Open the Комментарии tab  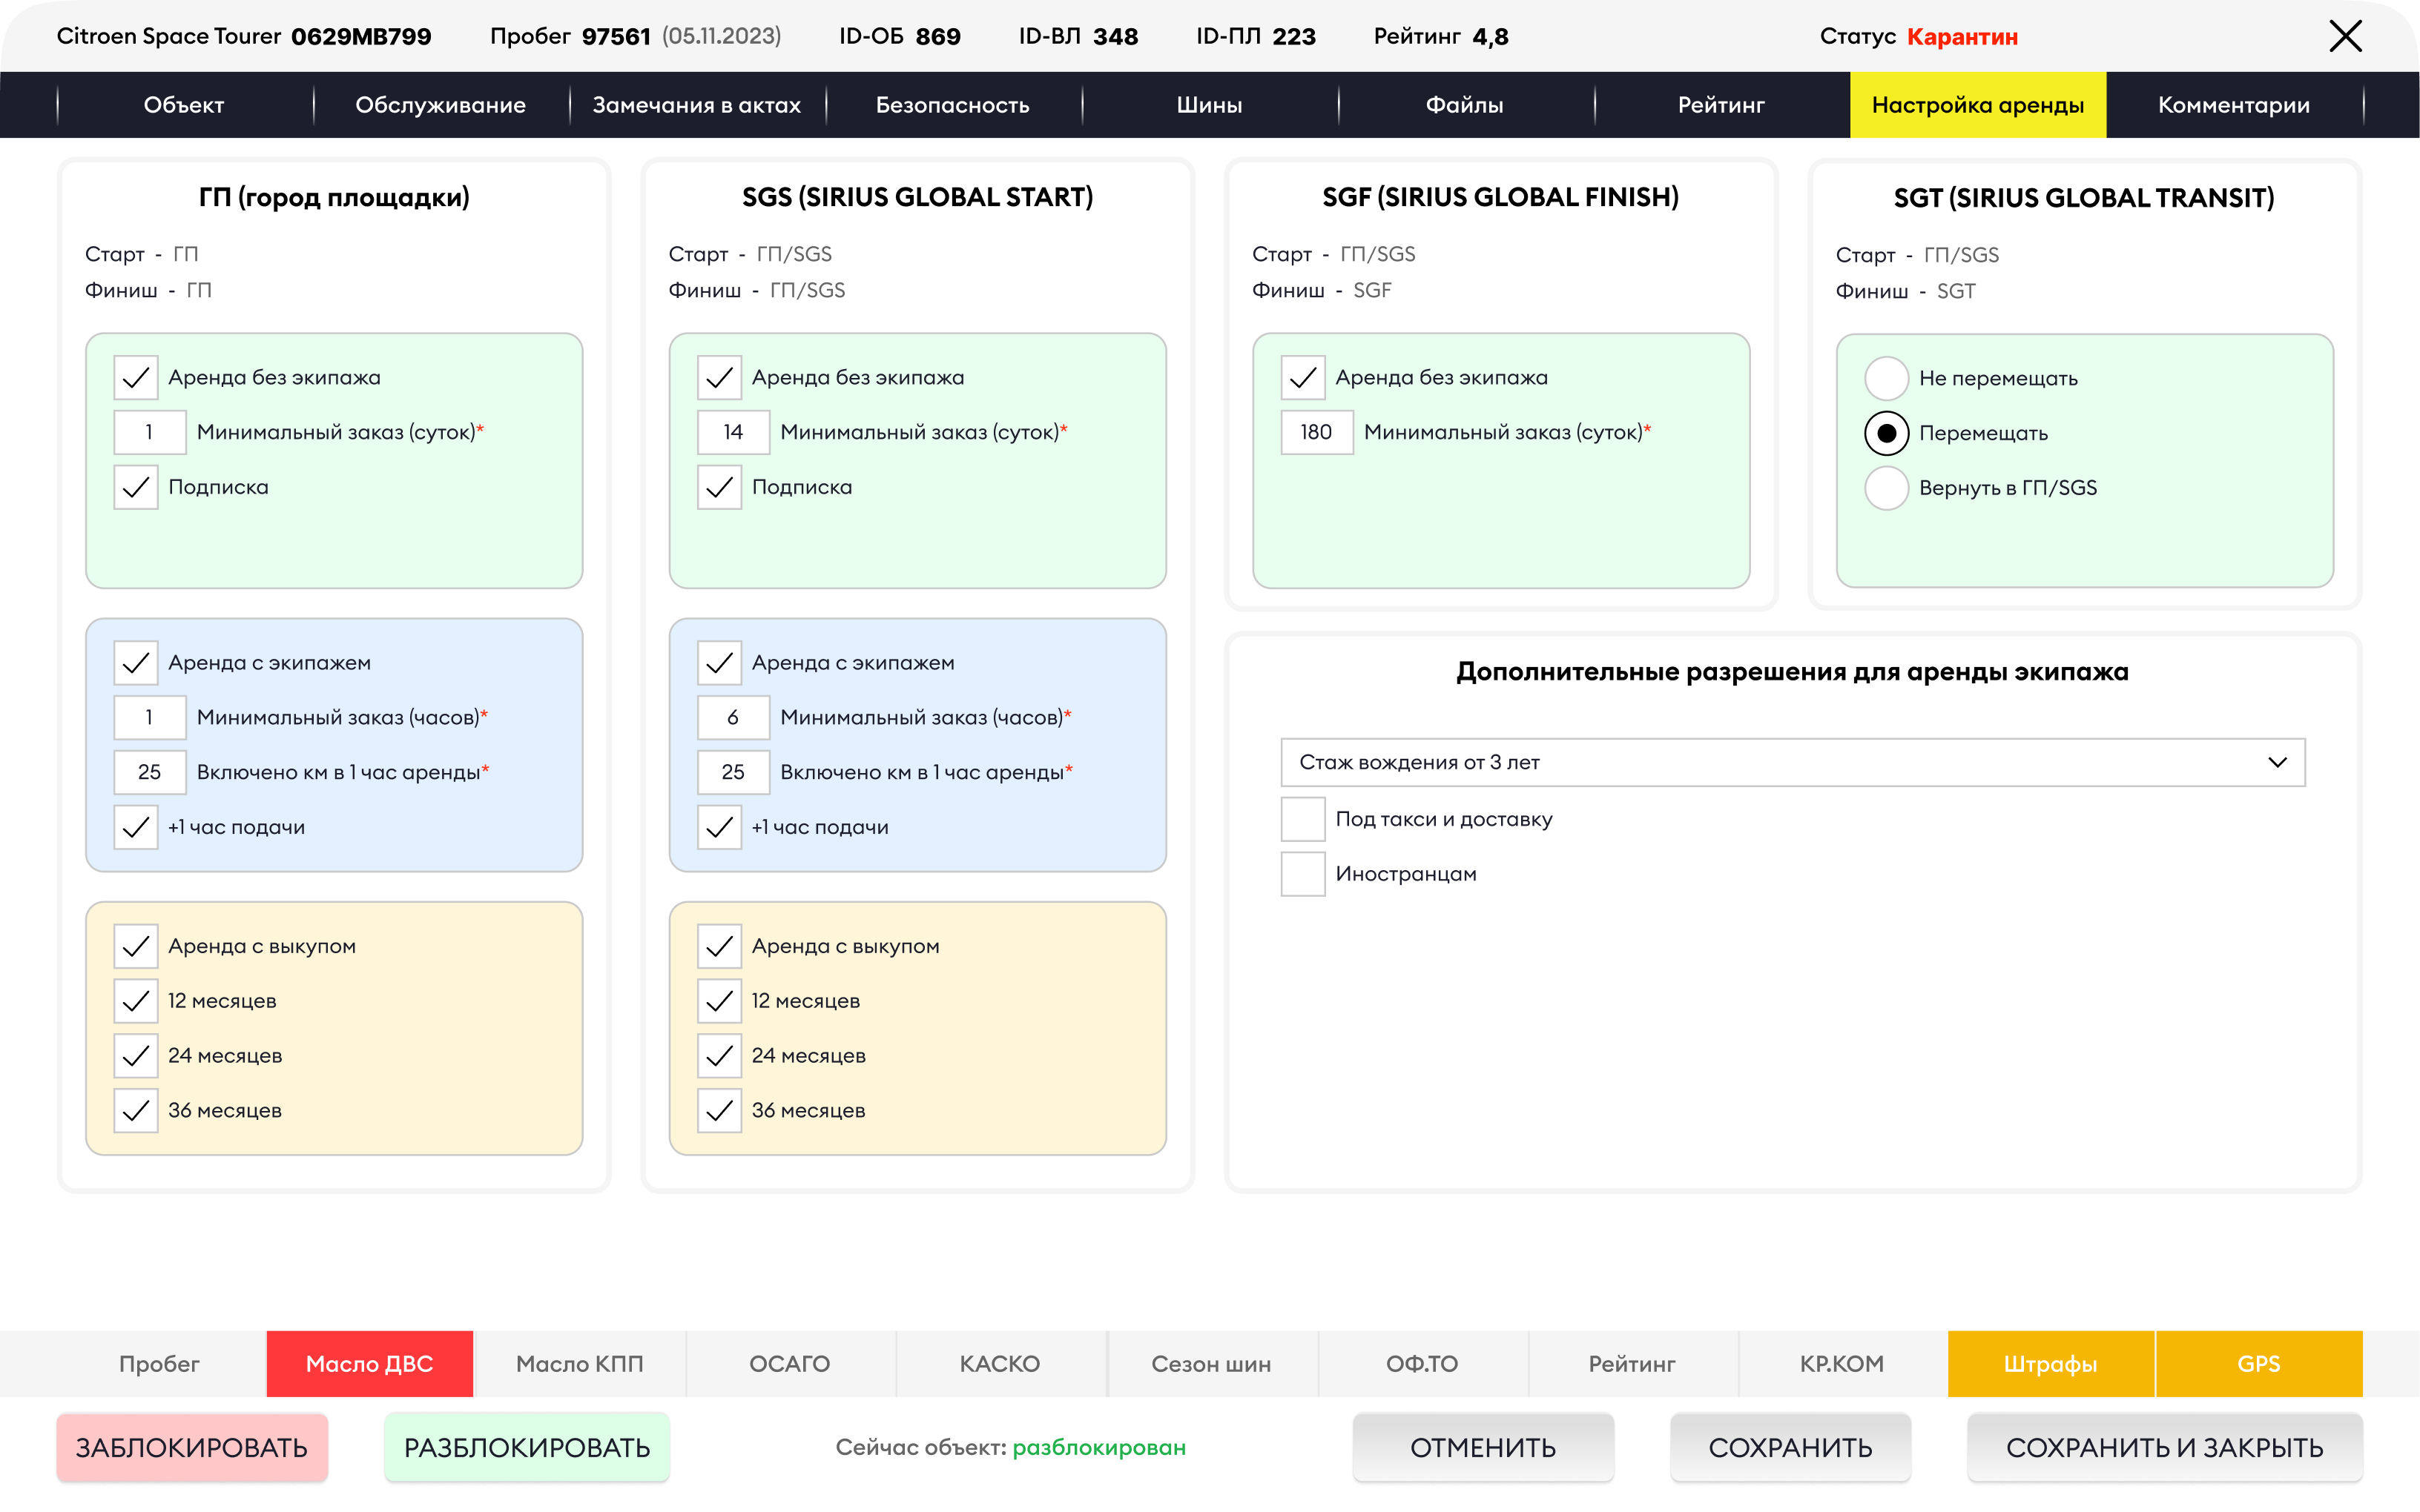[2233, 105]
